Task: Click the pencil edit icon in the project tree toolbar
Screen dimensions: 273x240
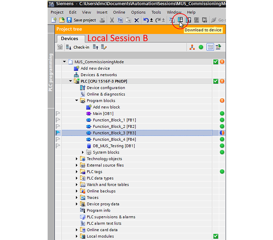Action: click(104, 47)
